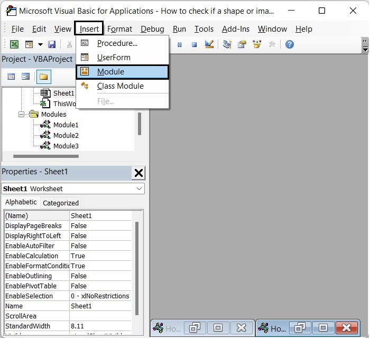Choose UserForm from Insert menu
This screenshot has height=339, width=370.
coord(122,58)
